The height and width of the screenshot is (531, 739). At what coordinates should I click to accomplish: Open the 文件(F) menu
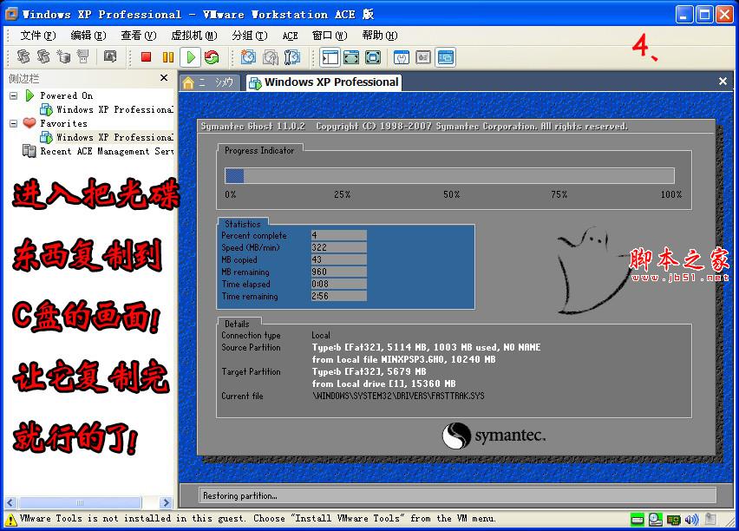[x=37, y=36]
